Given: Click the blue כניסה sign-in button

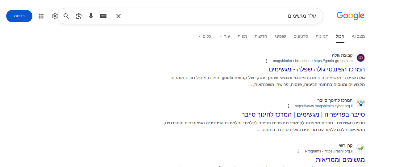Looking at the screenshot, I should coord(19,16).
